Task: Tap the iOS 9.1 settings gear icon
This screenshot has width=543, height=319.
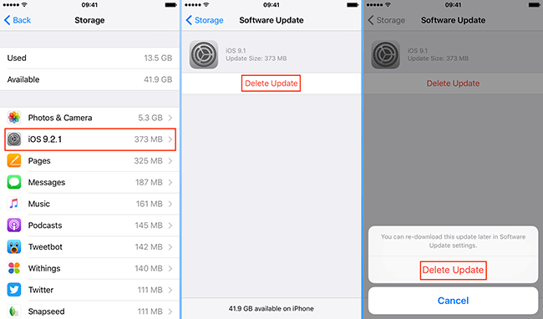Action: tap(204, 54)
